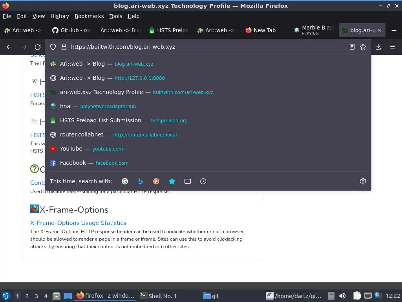Reload the current page
The image size is (402, 302).
[38, 47]
